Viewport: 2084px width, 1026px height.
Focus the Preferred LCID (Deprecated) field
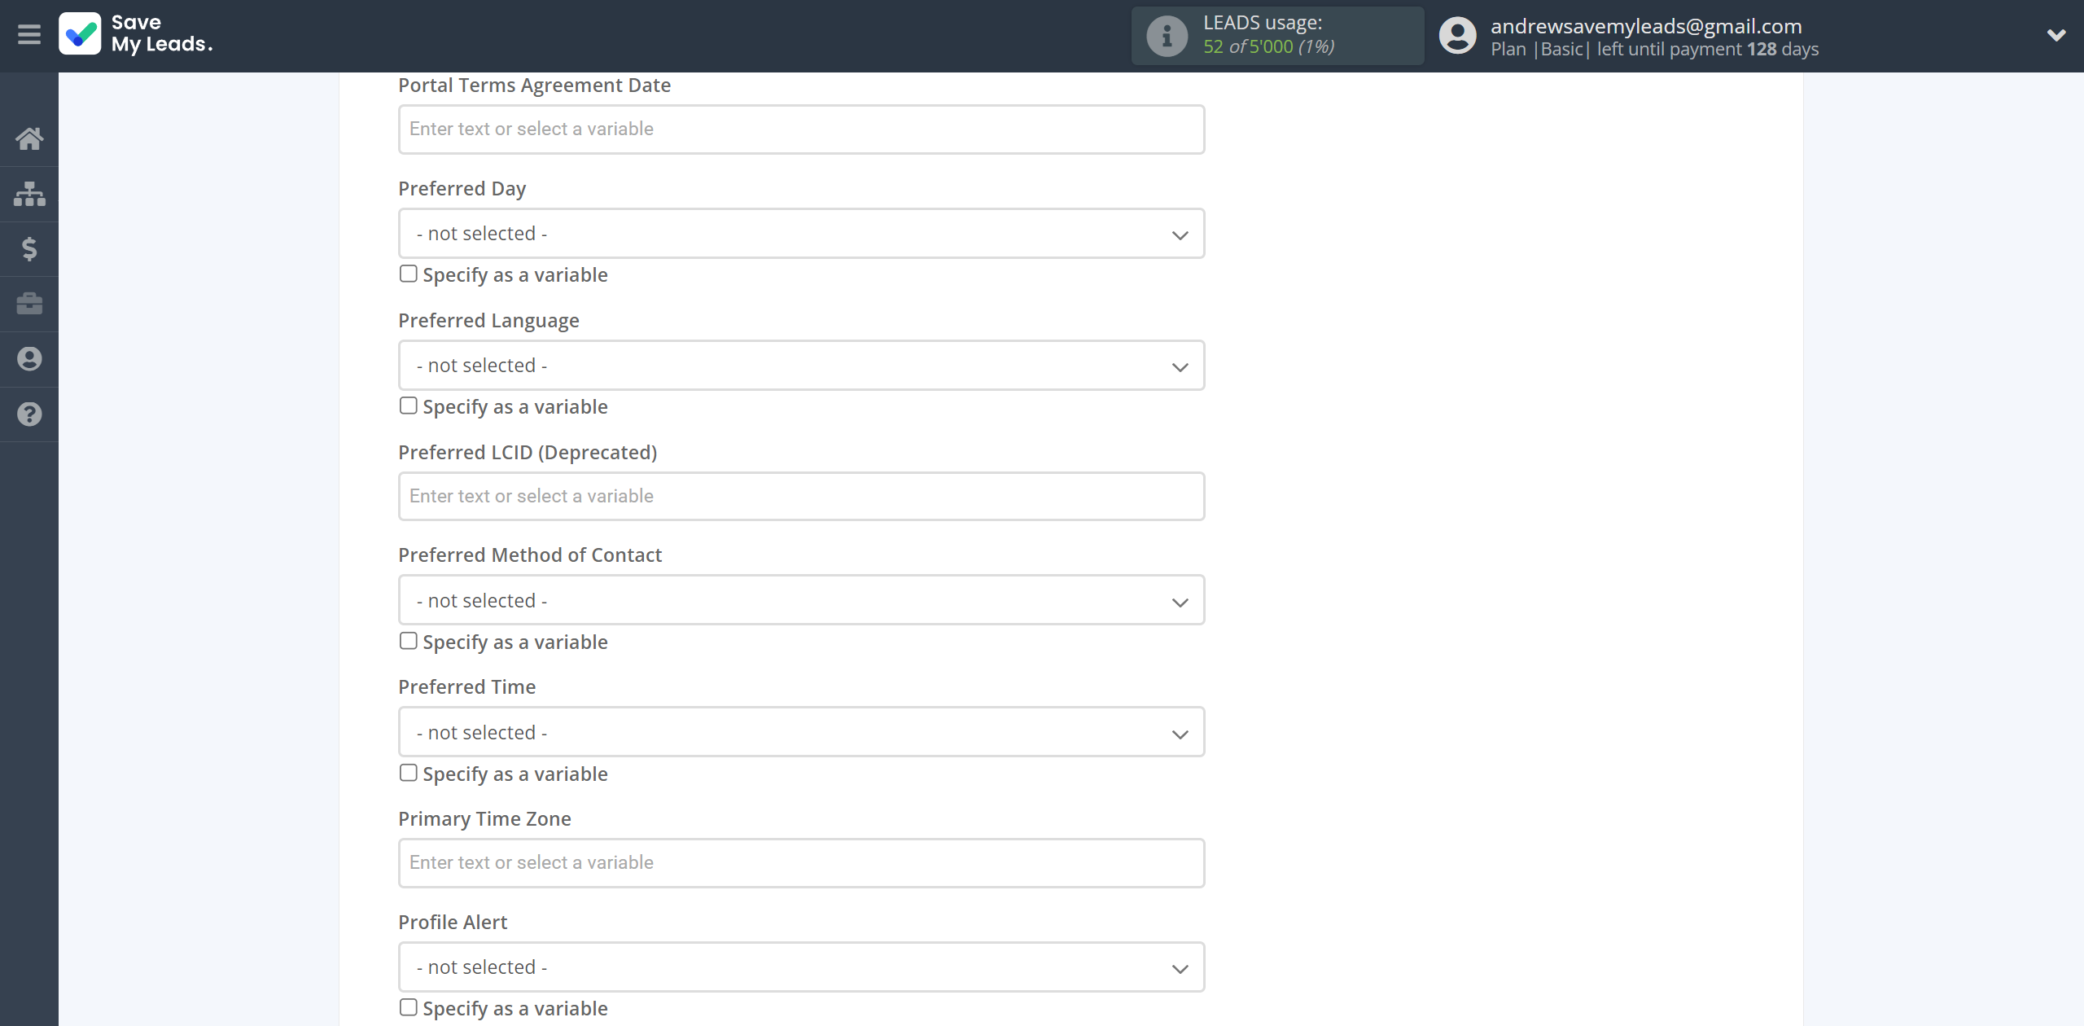tap(801, 497)
